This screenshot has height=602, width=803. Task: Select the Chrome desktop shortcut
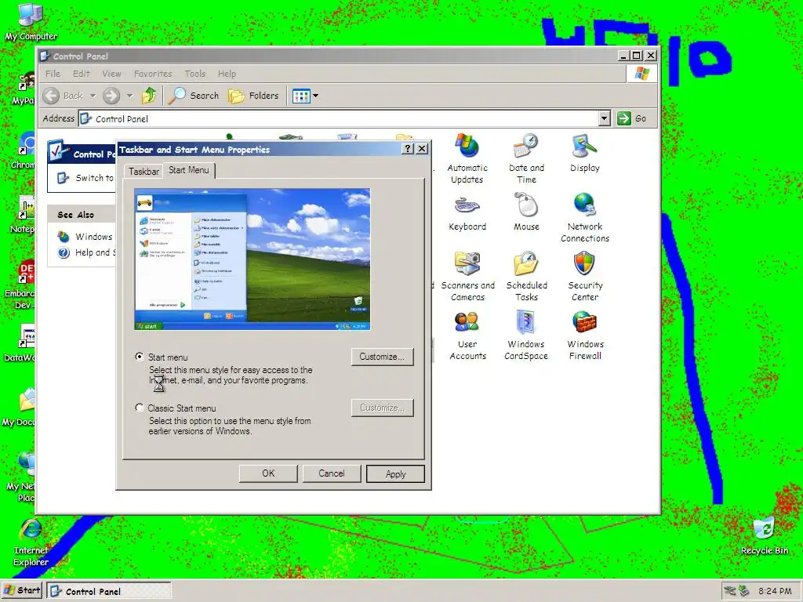pos(24,150)
